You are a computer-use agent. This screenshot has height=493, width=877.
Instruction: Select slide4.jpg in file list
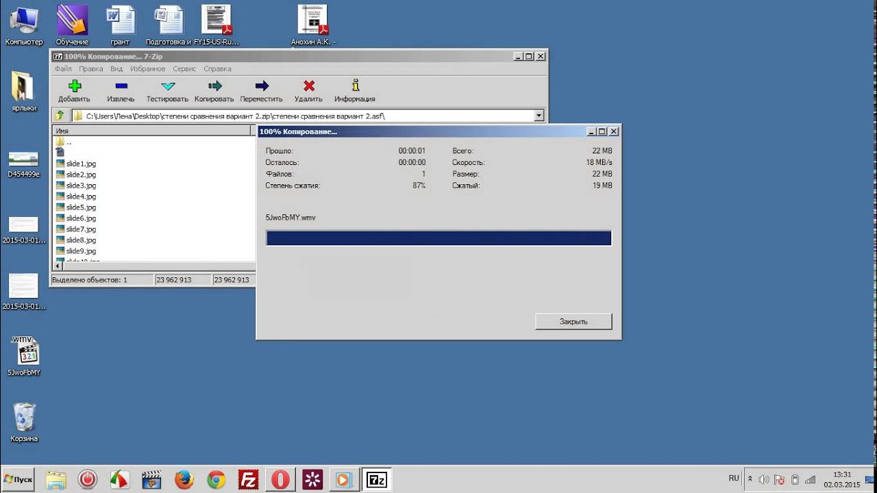(75, 197)
